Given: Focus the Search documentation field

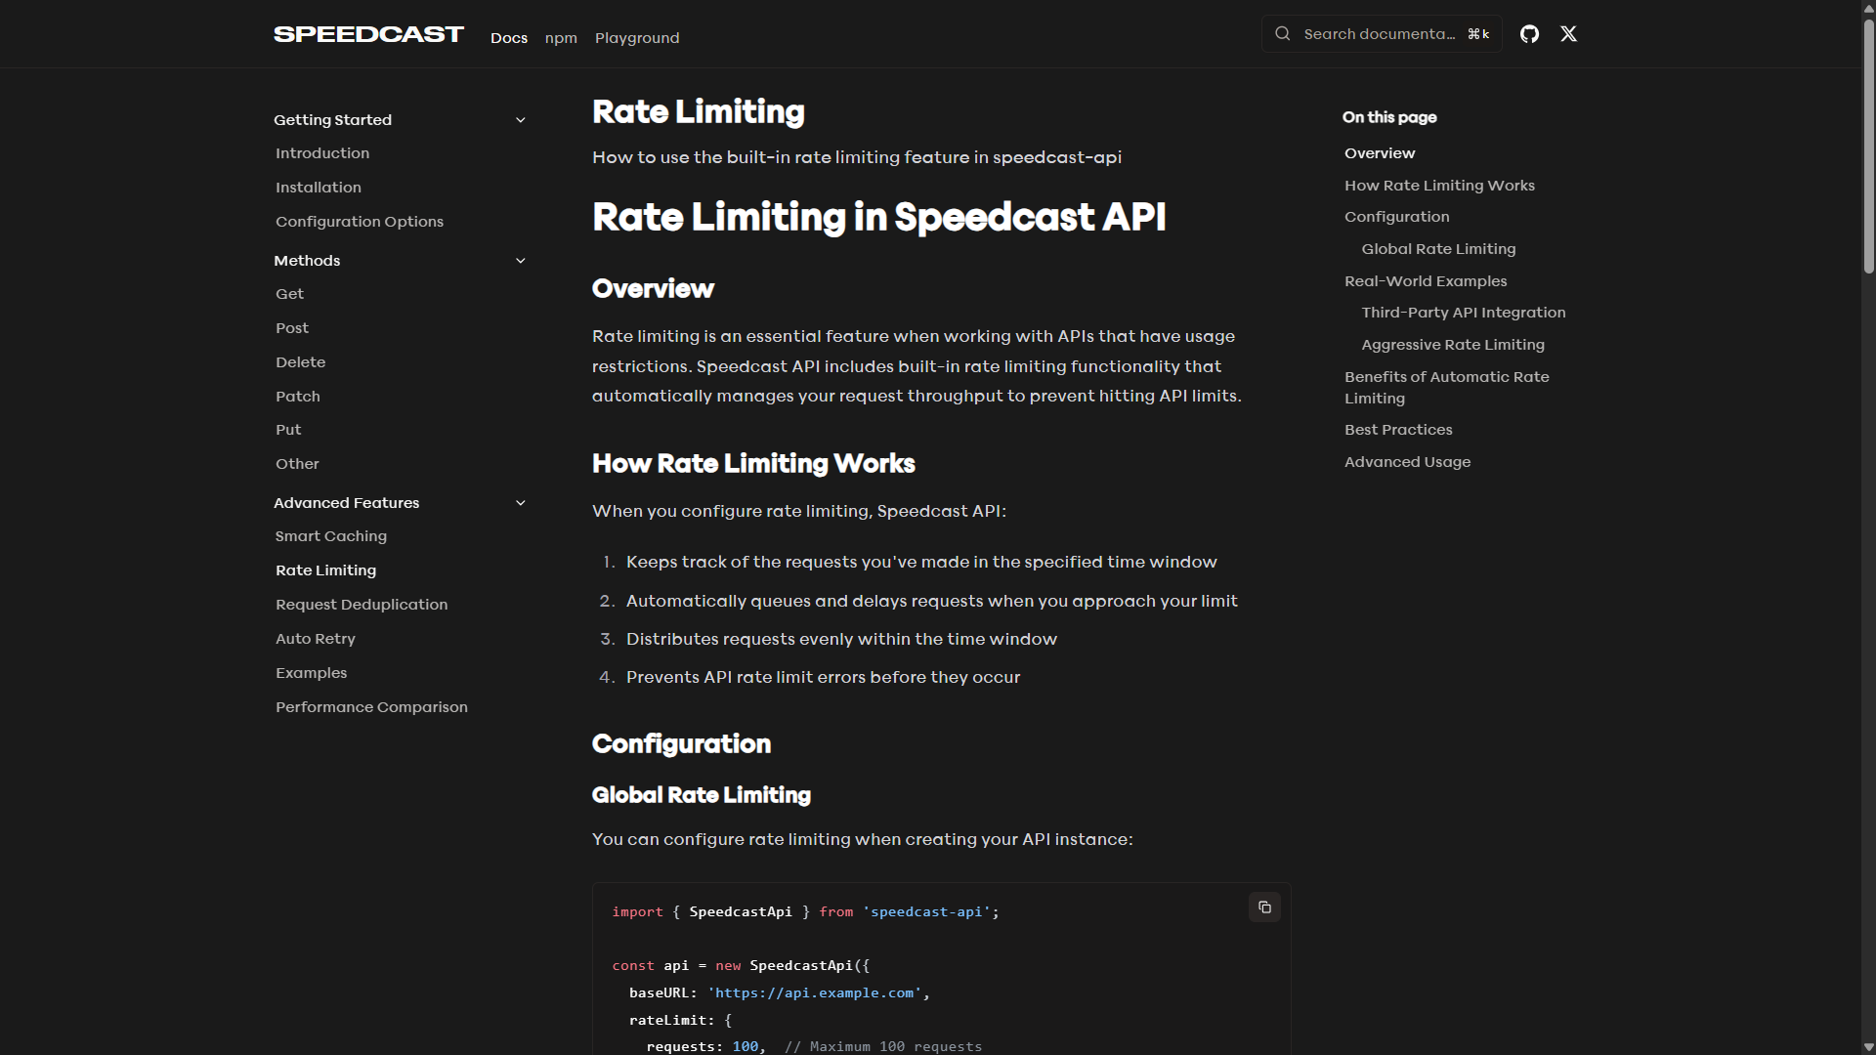Looking at the screenshot, I should (x=1378, y=34).
